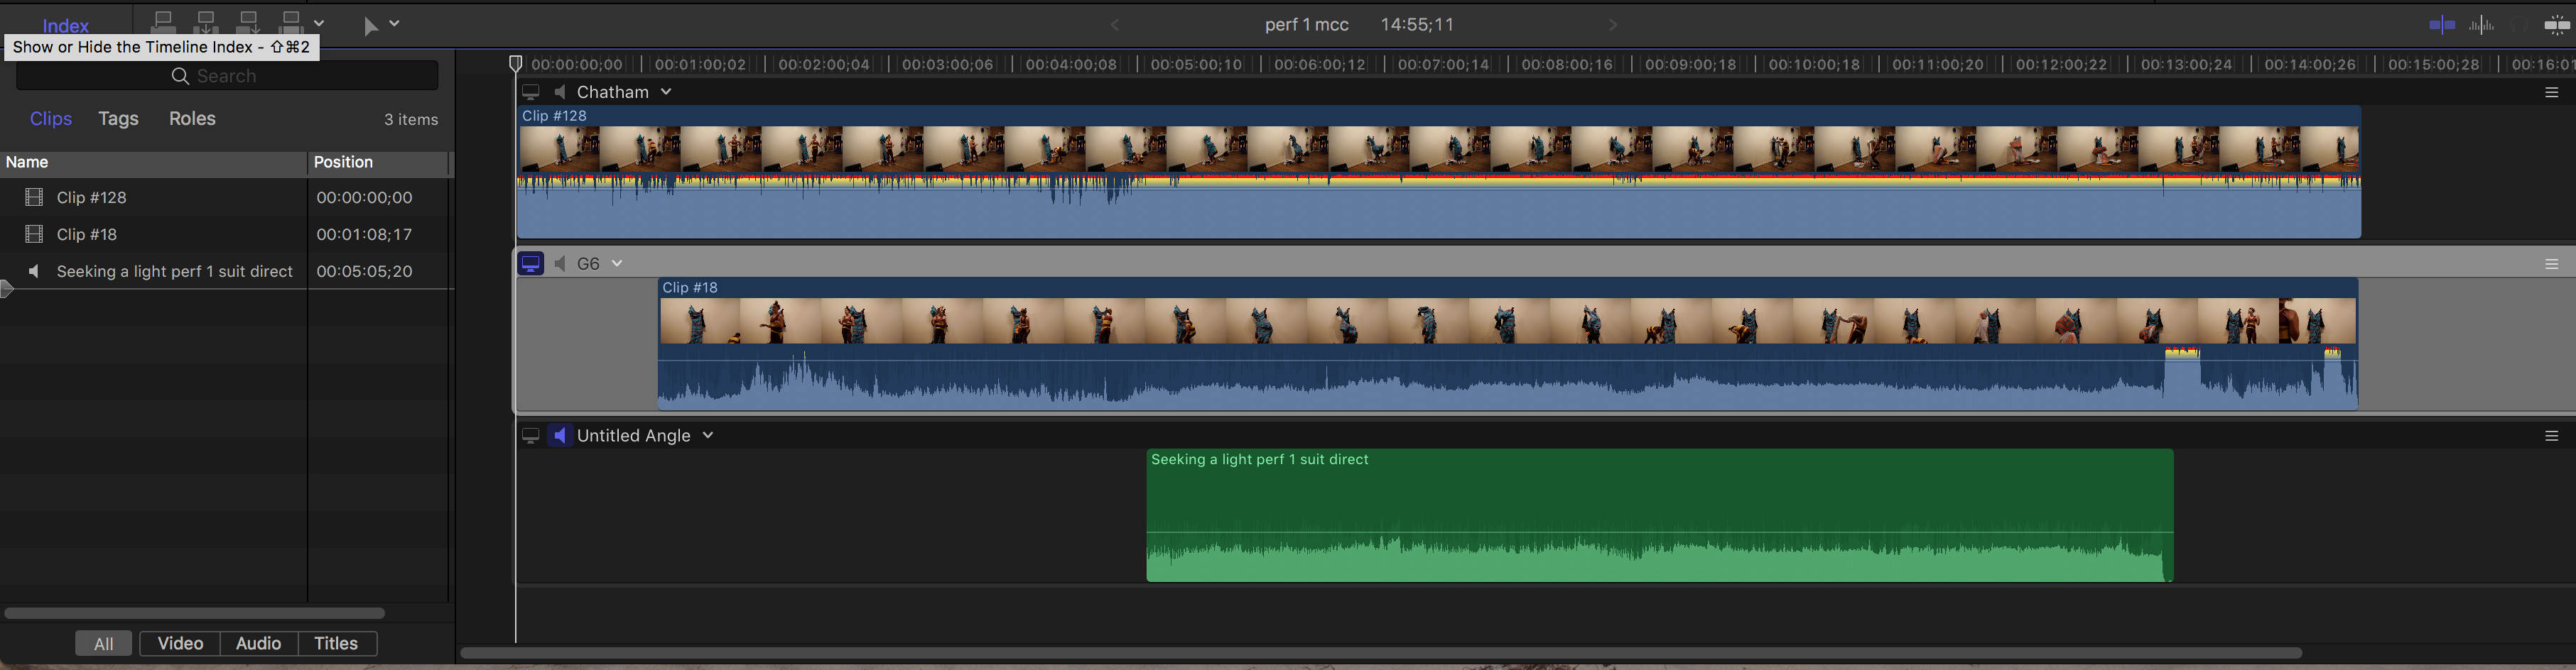Click the insert clip toolbar icon
Image resolution: width=2576 pixels, height=670 pixels.
tap(206, 21)
